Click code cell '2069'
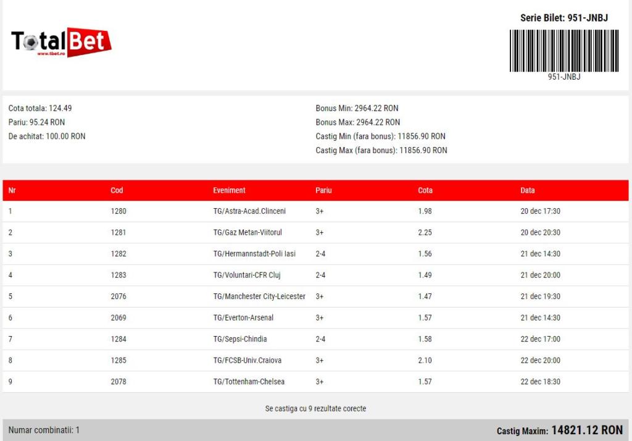The image size is (632, 441). pos(118,318)
